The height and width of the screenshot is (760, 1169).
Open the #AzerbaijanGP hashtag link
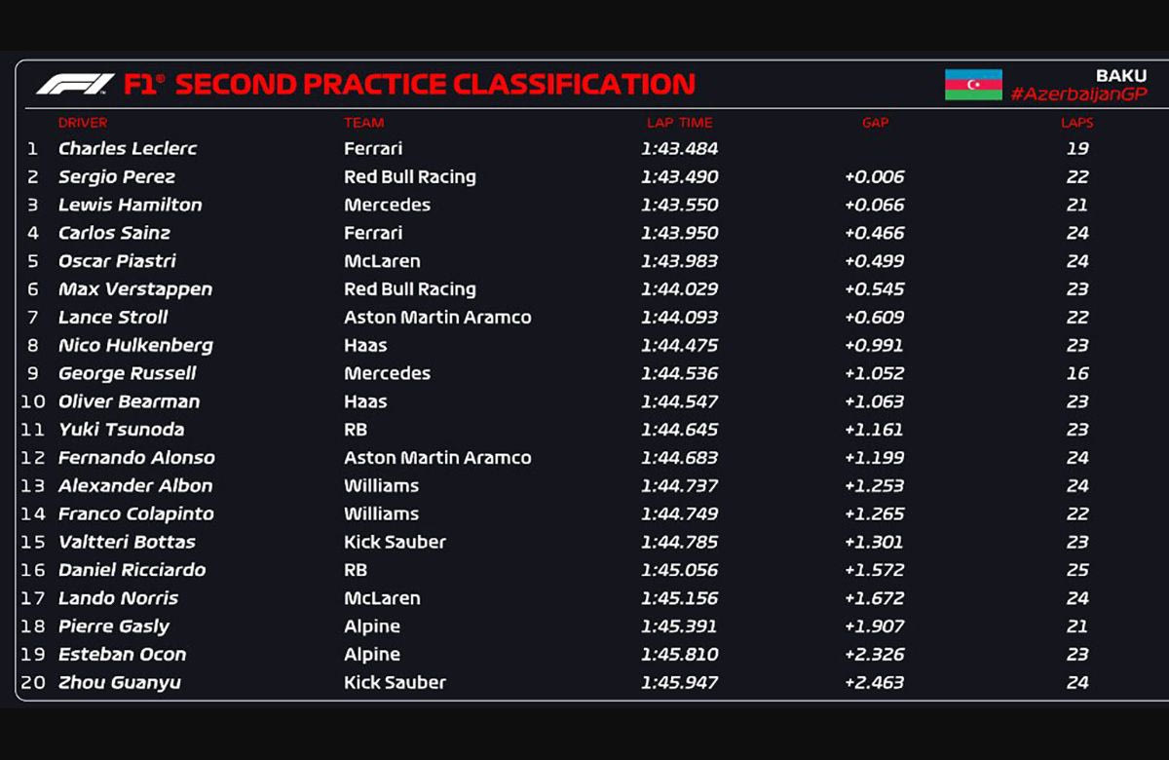tap(1078, 95)
